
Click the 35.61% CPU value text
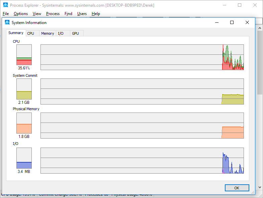coord(24,68)
